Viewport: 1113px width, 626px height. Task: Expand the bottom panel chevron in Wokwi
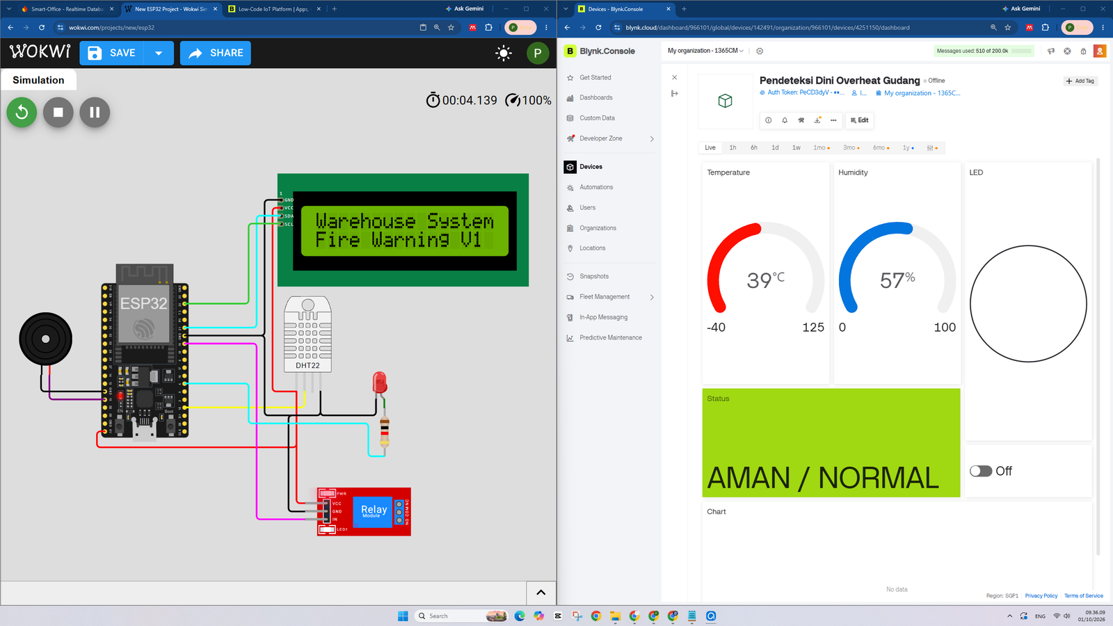pyautogui.click(x=541, y=593)
